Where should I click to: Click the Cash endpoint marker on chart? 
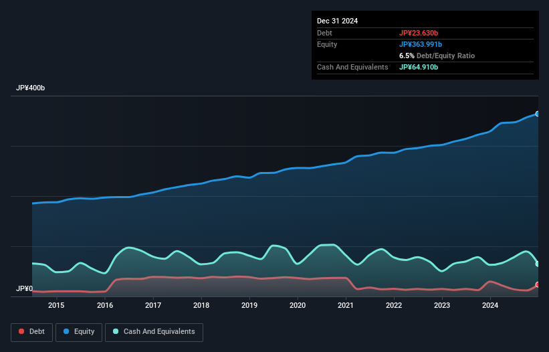tap(538, 264)
